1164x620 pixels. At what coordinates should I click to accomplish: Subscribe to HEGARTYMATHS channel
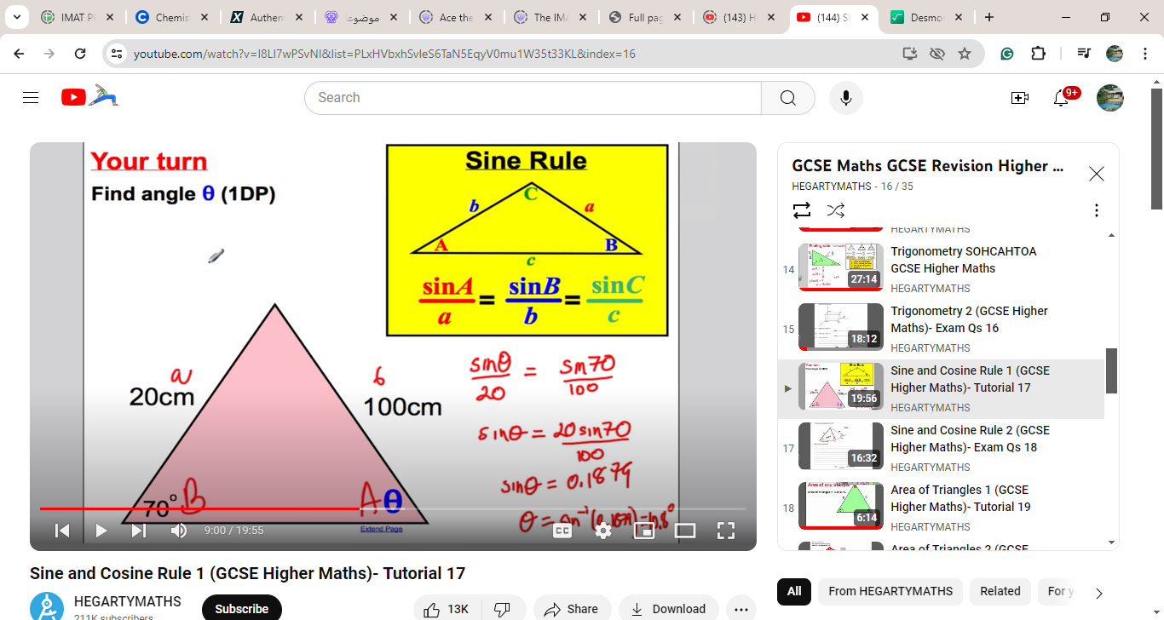tap(241, 608)
